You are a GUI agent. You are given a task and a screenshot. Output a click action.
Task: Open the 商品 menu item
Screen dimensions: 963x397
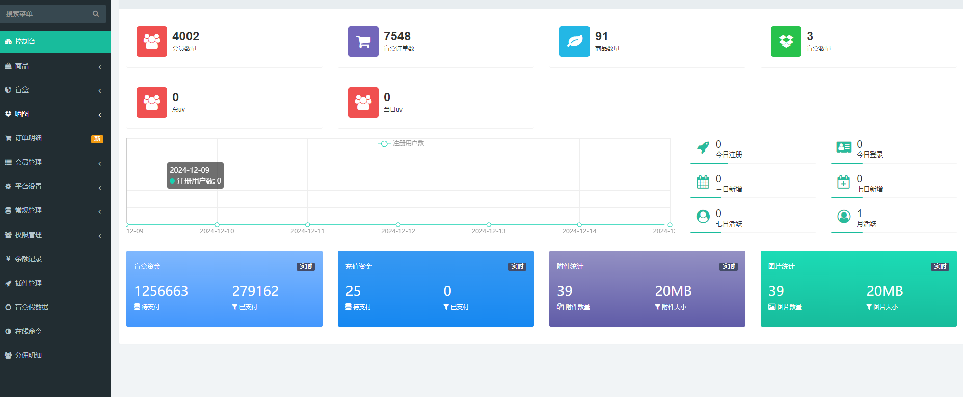[56, 66]
